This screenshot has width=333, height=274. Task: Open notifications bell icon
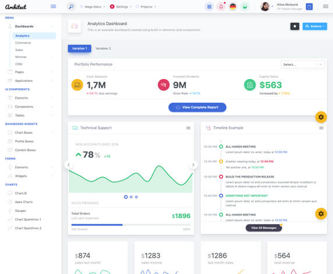pyautogui.click(x=221, y=7)
